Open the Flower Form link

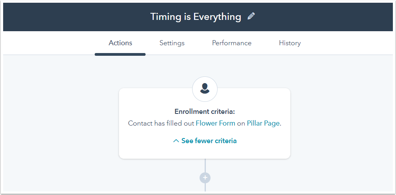click(215, 123)
